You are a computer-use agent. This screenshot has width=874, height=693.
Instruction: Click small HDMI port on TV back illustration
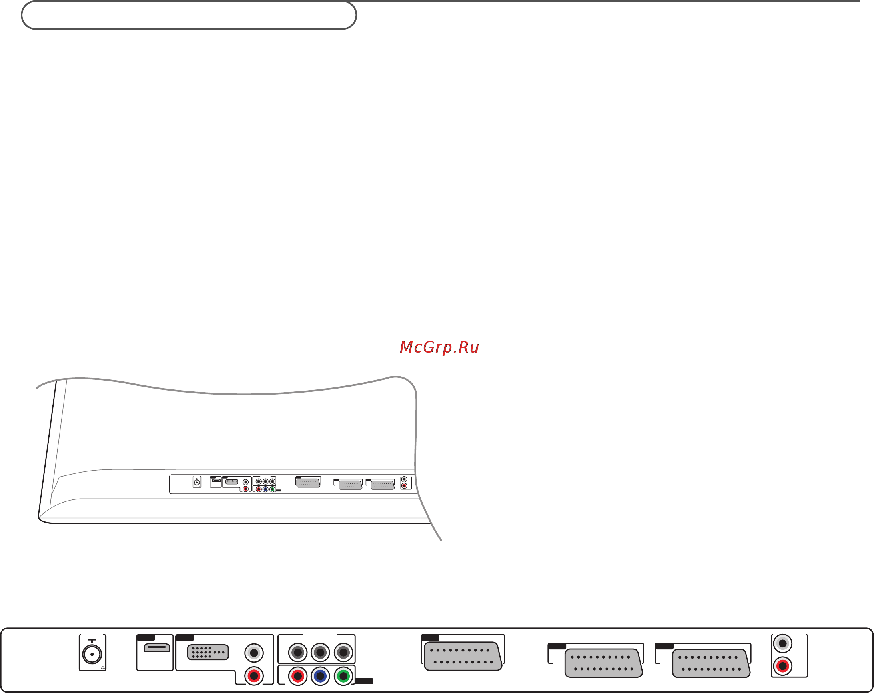216,480
